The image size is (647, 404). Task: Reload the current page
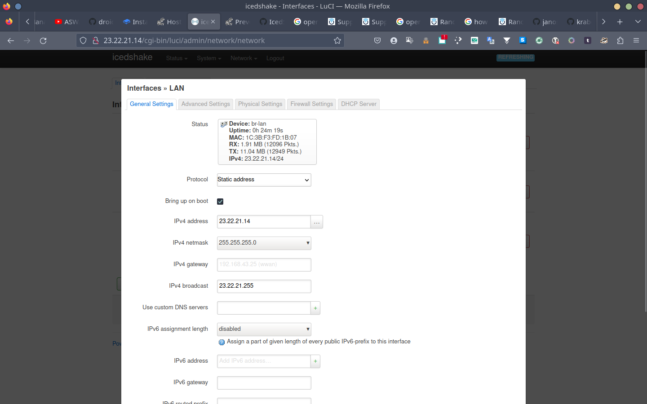tap(43, 40)
